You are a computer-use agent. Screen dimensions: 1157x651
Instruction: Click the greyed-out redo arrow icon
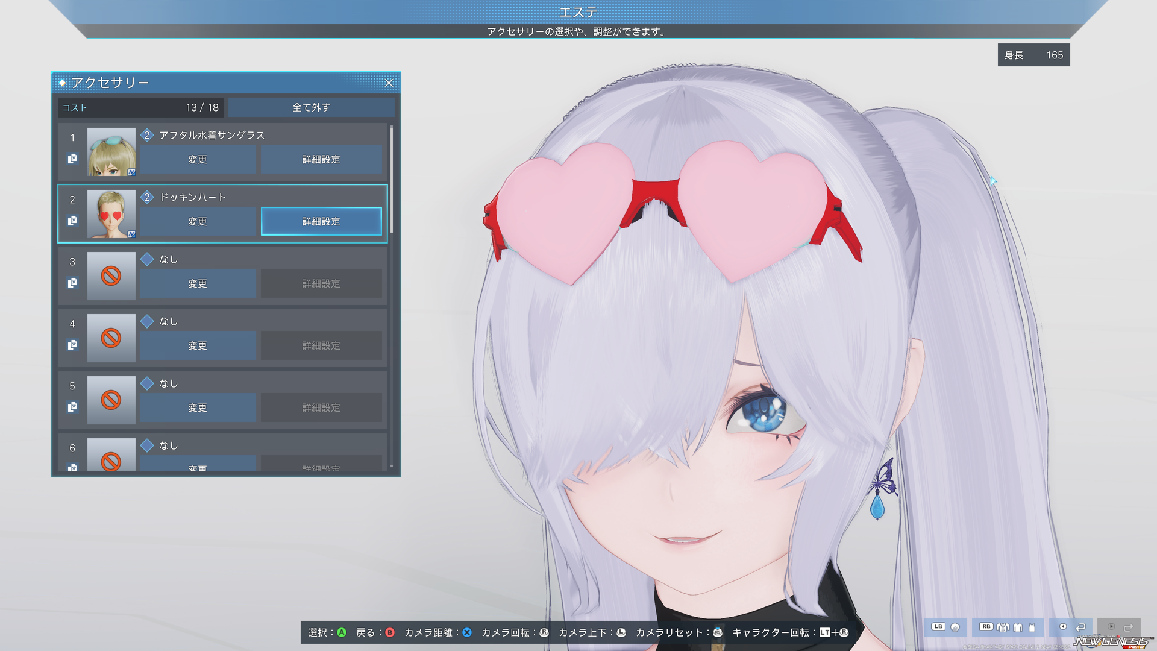click(x=1129, y=627)
